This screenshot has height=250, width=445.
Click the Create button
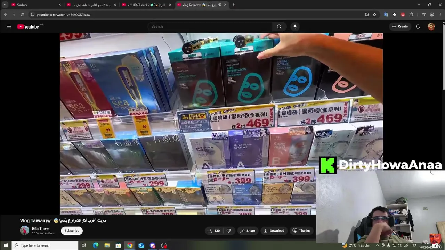[400, 26]
